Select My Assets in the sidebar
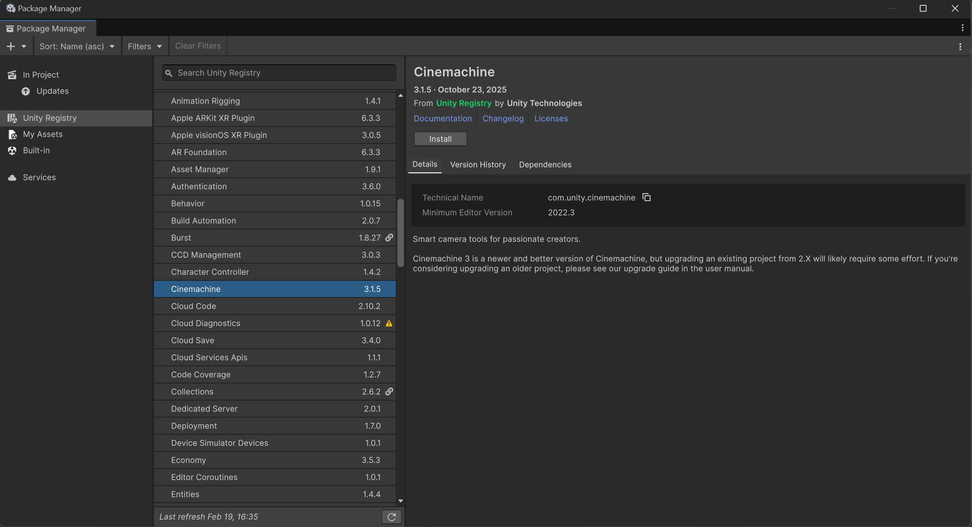The width and height of the screenshot is (972, 527). pos(43,134)
